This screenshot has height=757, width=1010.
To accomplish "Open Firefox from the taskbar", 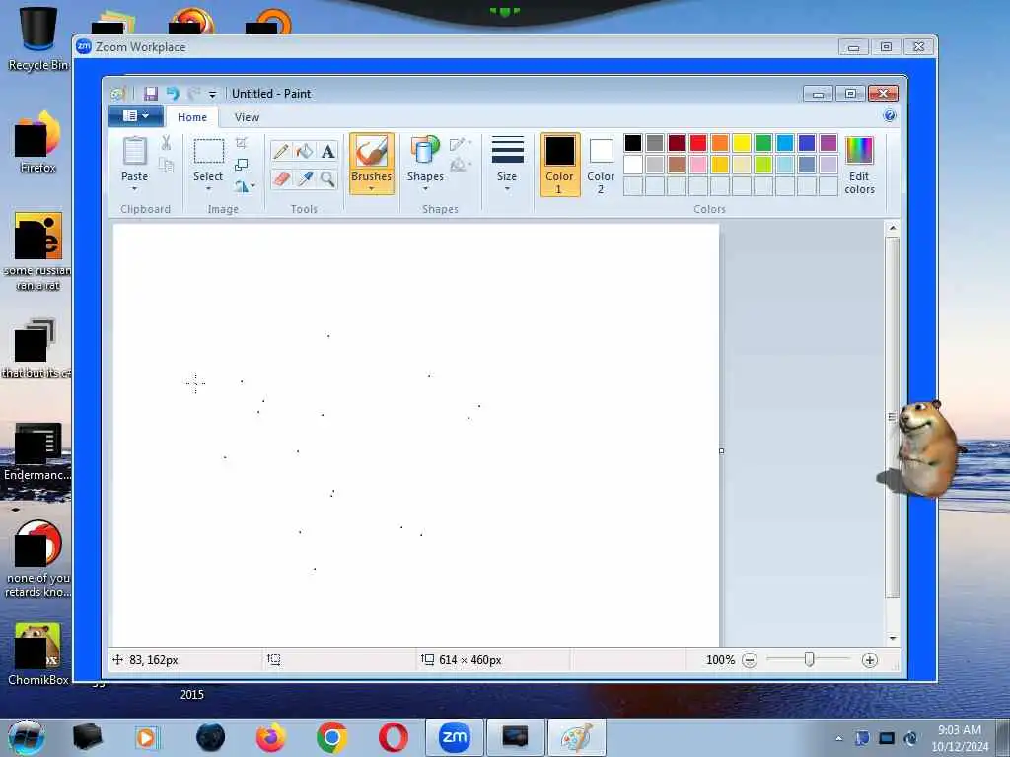I will 271,737.
